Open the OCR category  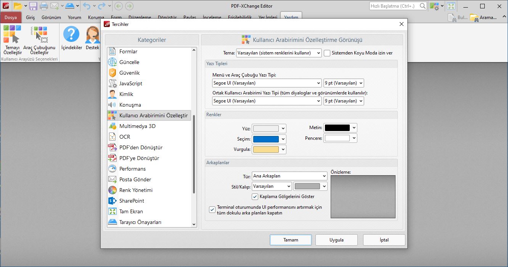[149, 137]
